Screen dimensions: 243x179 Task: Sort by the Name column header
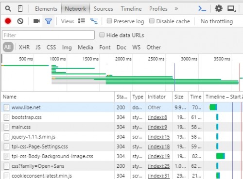[57, 97]
